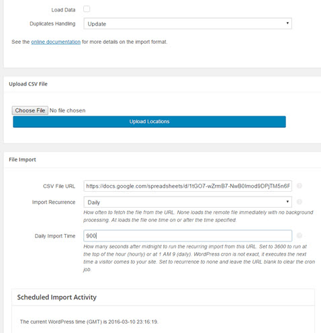Click the Duplicates Handling label
The image size is (321, 333).
coord(52,24)
